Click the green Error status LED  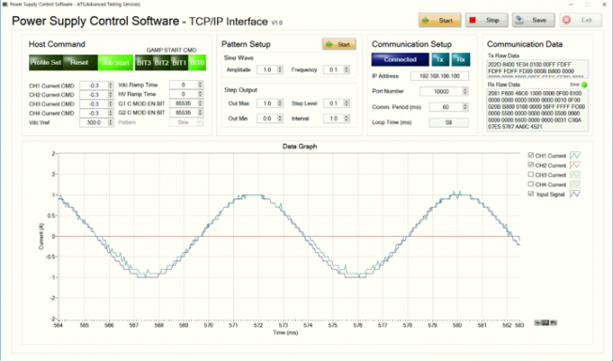click(x=584, y=85)
